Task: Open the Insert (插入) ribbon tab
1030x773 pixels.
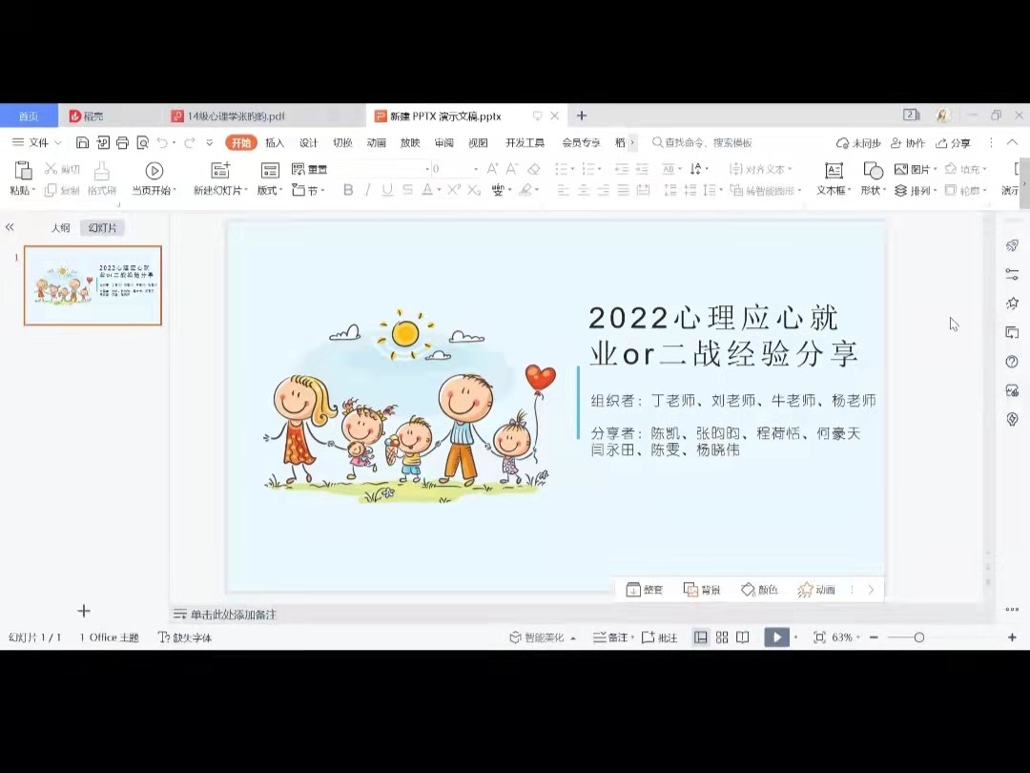Action: [x=275, y=143]
